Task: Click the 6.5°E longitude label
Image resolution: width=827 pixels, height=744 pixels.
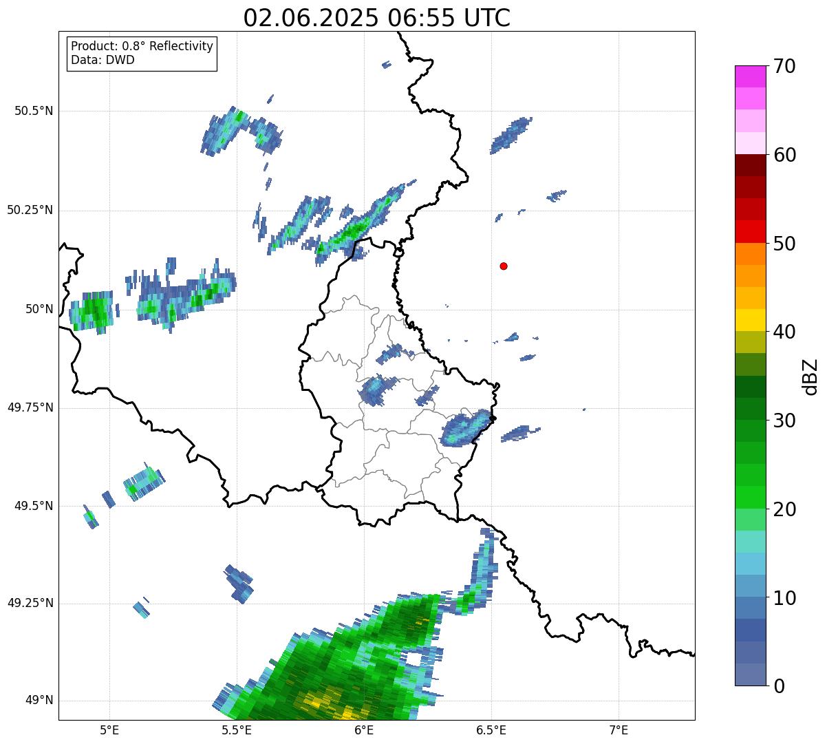Action: coord(491,730)
